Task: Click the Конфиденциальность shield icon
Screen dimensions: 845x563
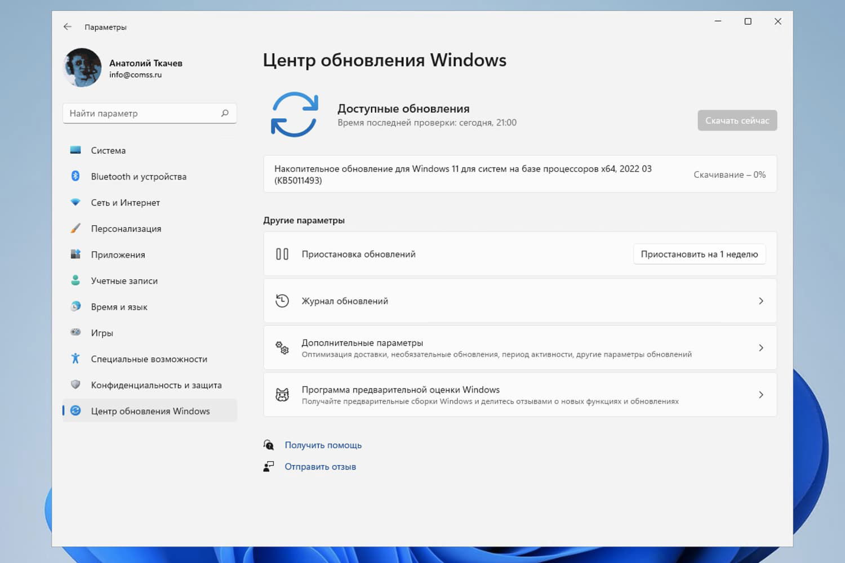Action: click(x=75, y=385)
